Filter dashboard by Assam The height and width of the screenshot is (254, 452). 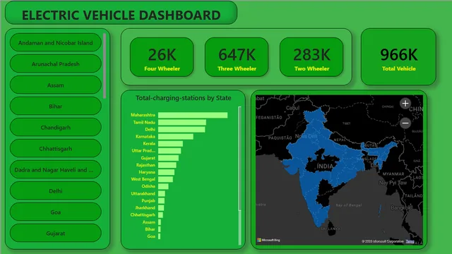(56, 85)
